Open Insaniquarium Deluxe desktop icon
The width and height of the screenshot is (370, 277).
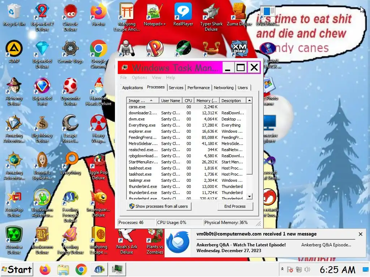98,203
